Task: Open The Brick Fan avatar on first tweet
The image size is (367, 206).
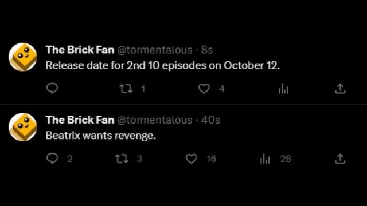Action: (23, 57)
